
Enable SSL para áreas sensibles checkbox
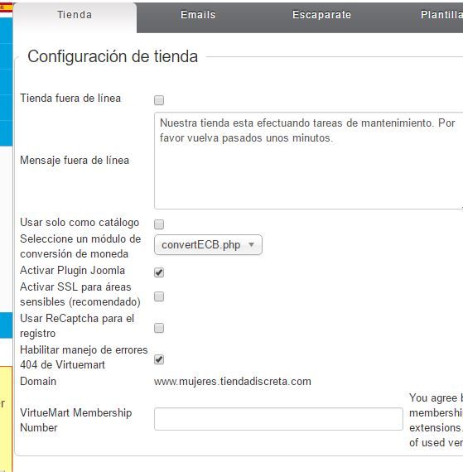(159, 296)
